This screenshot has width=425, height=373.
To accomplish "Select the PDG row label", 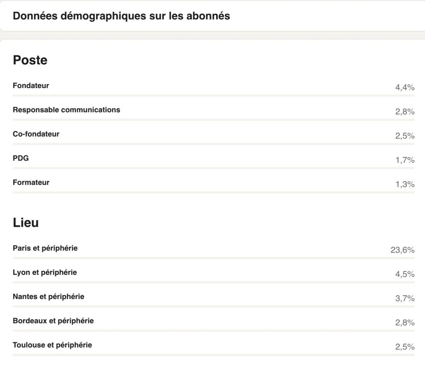I will (x=21, y=158).
